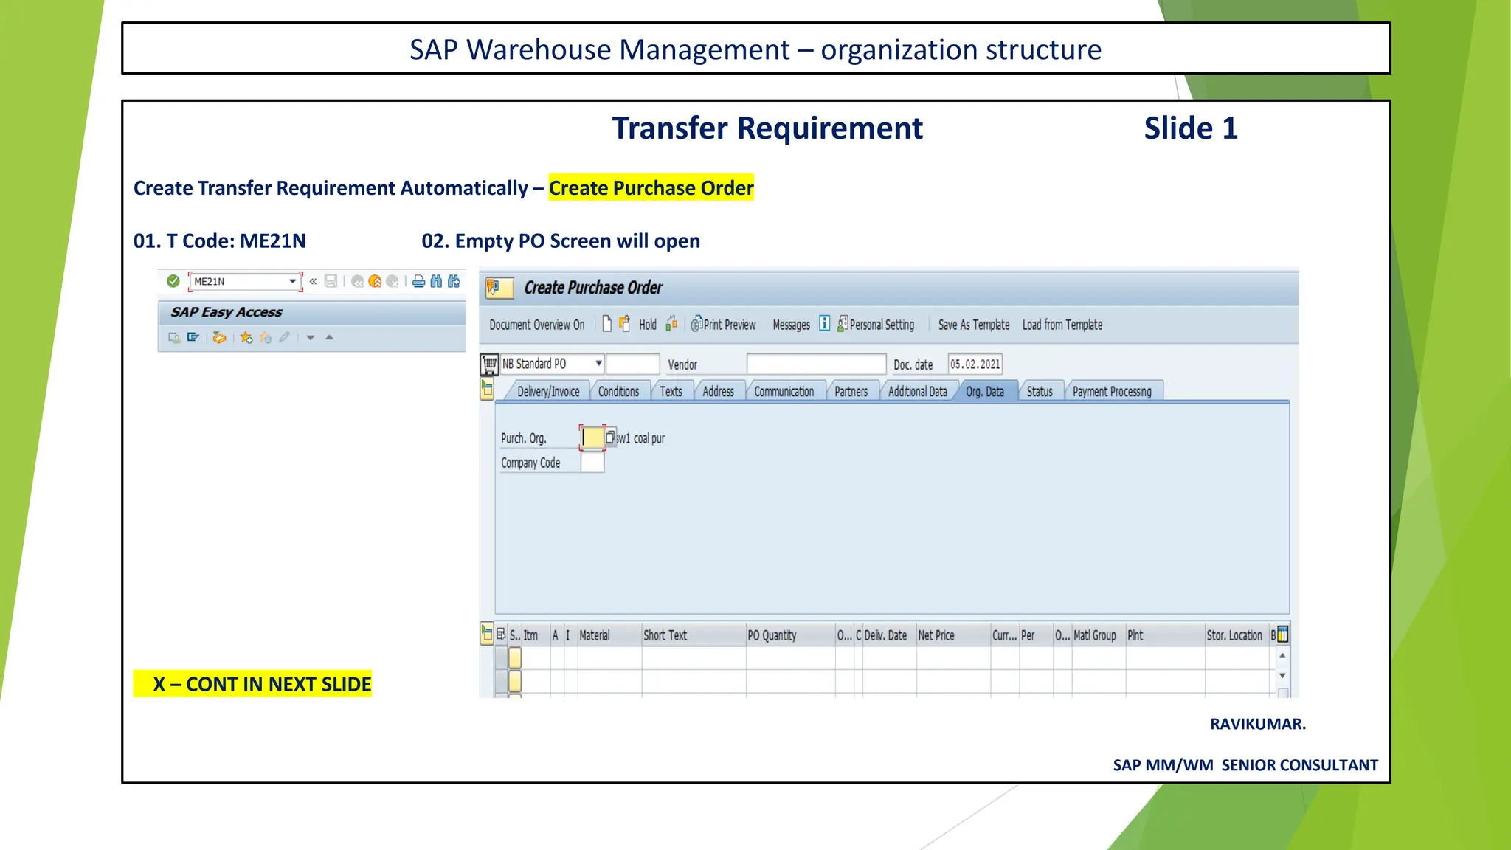Click the Hold button
The image size is (1511, 850).
coord(648,325)
